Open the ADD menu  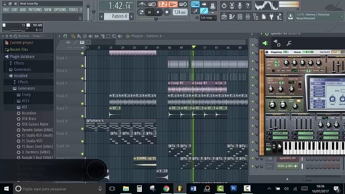click(23, 10)
